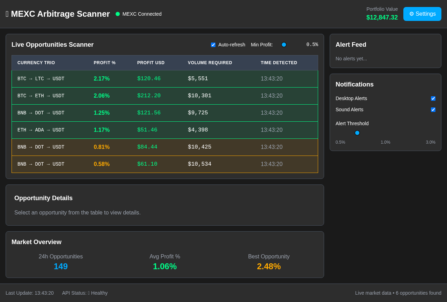
Task: Click the Best Opportunity 2.48% stat
Action: pos(269,266)
